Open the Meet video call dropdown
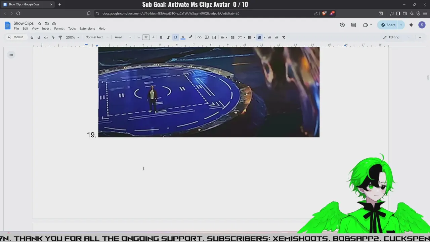The width and height of the screenshot is (430, 242). coord(368,25)
